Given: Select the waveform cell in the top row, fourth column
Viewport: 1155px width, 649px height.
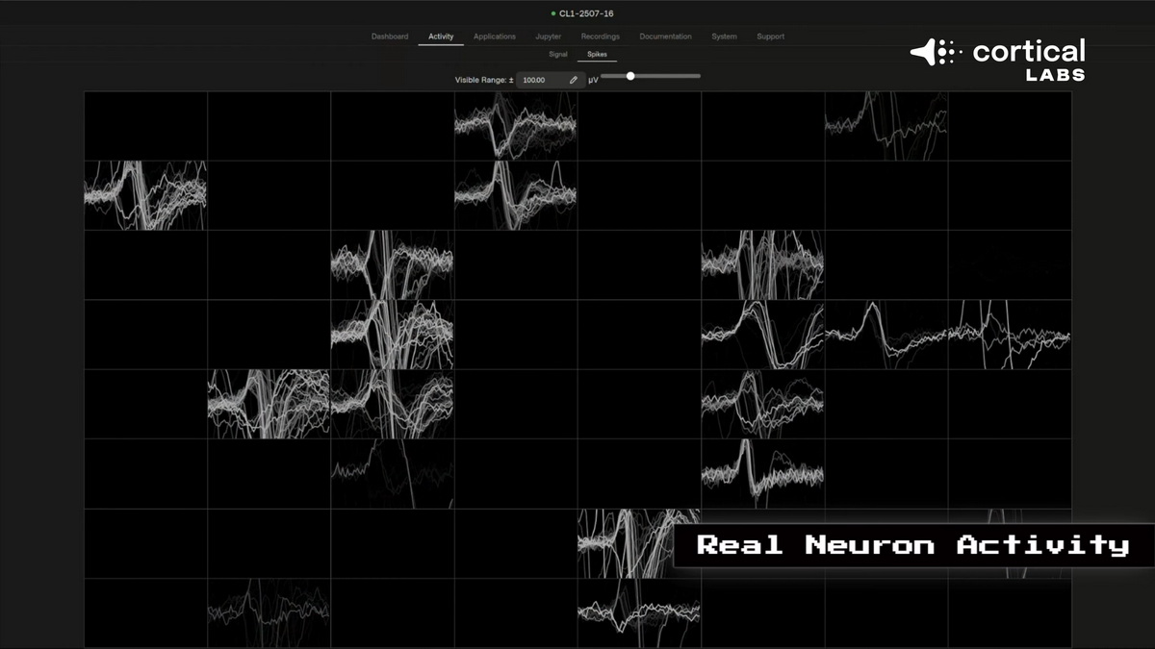Looking at the screenshot, I should (516, 126).
